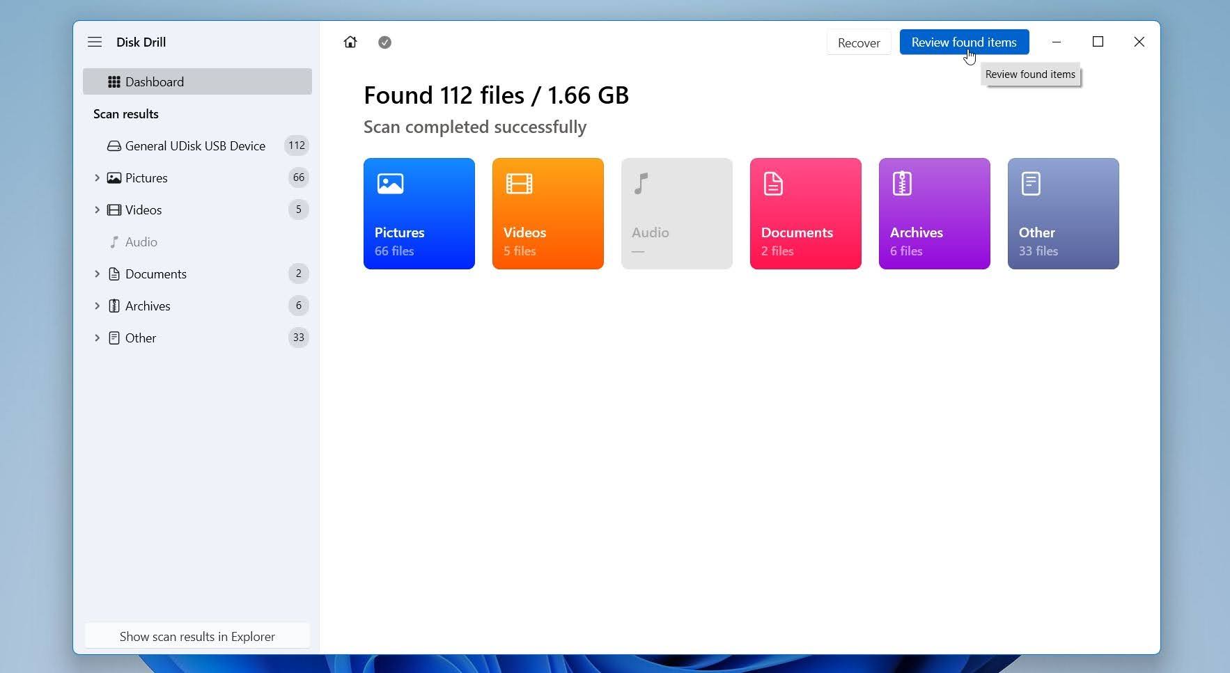Image resolution: width=1230 pixels, height=673 pixels.
Task: Click Review found items button
Action: 964,42
